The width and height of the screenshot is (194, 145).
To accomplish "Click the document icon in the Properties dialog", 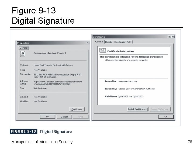I will point(23,54).
